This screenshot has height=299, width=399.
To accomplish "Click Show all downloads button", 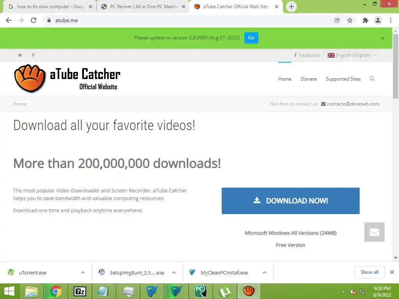I will point(369,272).
